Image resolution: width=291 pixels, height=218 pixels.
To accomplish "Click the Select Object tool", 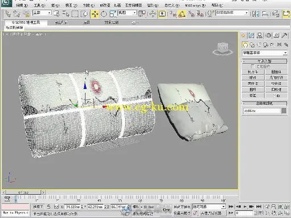I will click(56, 14).
